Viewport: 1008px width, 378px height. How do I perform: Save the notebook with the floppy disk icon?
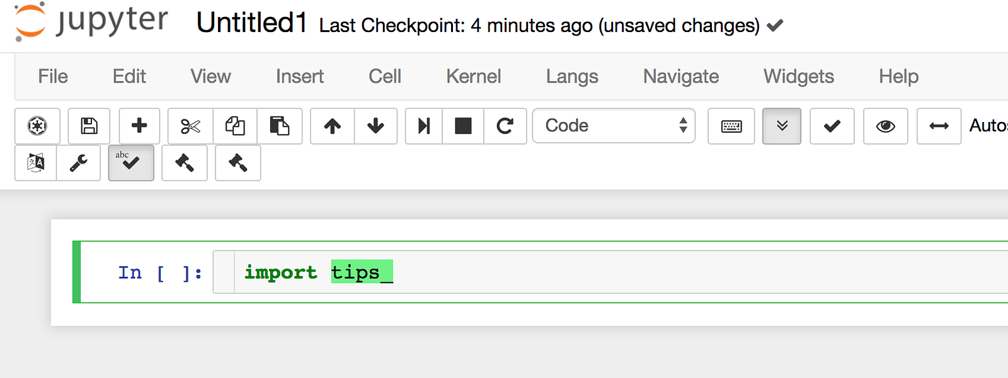coord(89,126)
